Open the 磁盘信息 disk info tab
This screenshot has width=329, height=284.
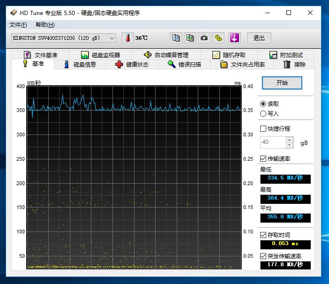(x=79, y=65)
